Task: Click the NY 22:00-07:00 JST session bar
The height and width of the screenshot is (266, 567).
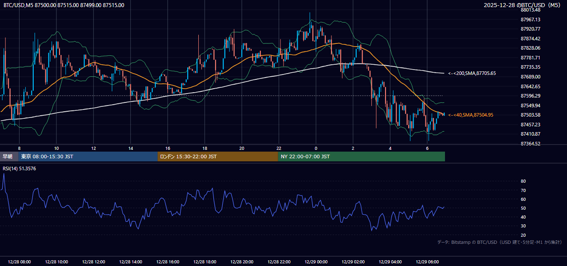Action: tap(362, 156)
